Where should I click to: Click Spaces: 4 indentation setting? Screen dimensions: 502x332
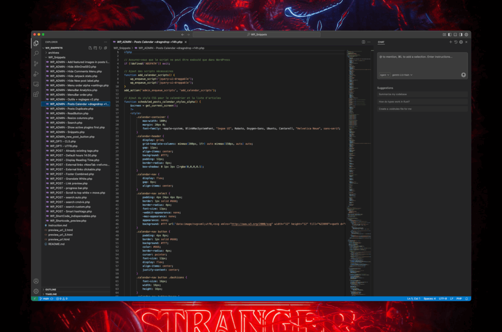click(x=429, y=299)
